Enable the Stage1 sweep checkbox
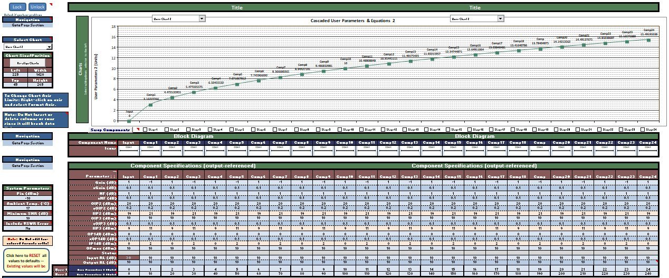This screenshot has width=669, height=278. [x=144, y=130]
